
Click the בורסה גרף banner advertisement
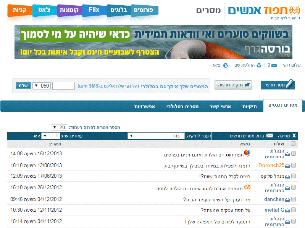pos(153,42)
